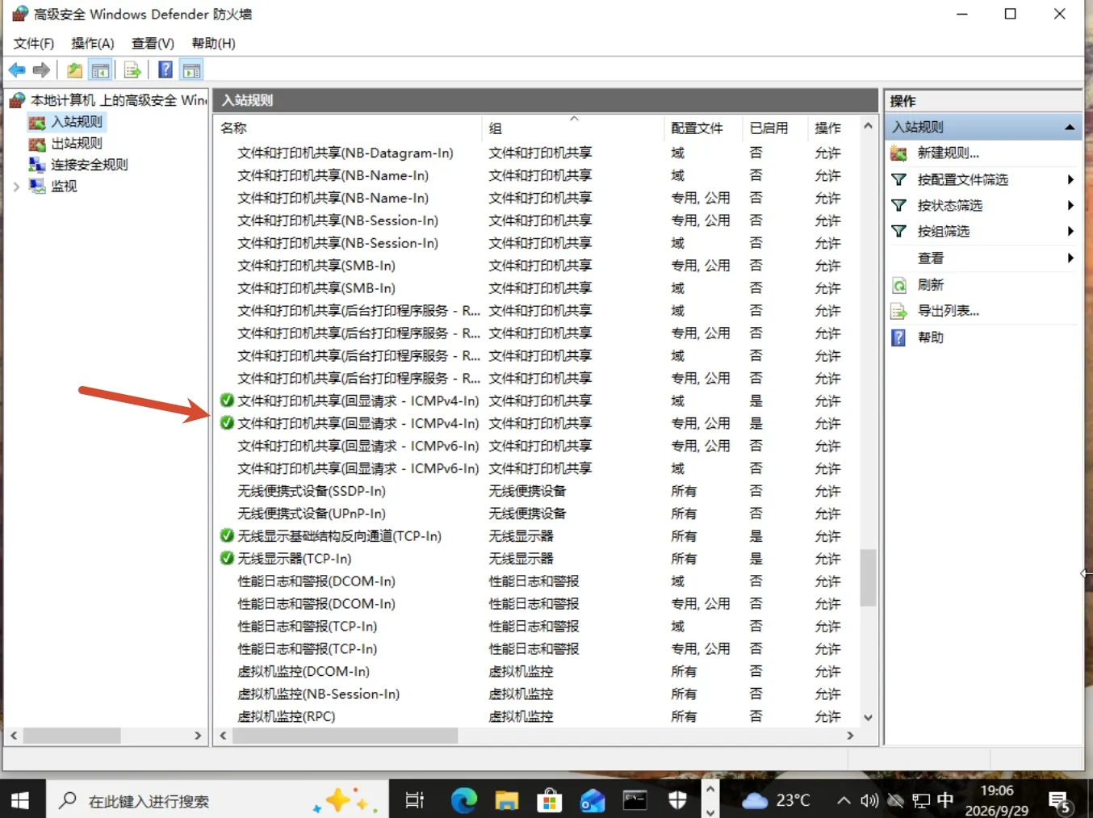Click the blue Back arrow in the toolbar
The image size is (1093, 818).
[17, 70]
